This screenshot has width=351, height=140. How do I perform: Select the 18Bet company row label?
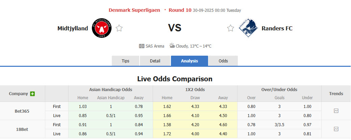coord(22,129)
